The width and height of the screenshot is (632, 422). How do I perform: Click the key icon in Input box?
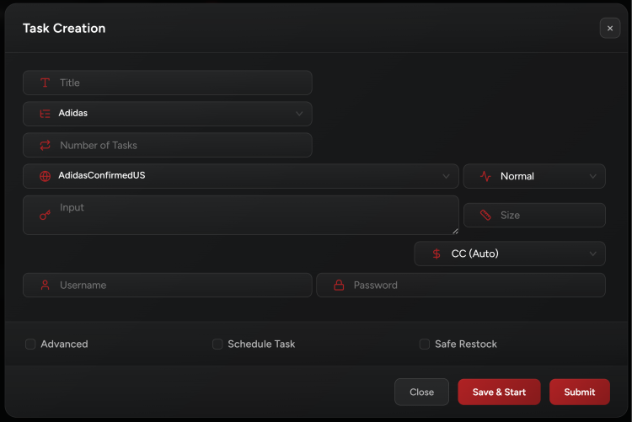(45, 216)
